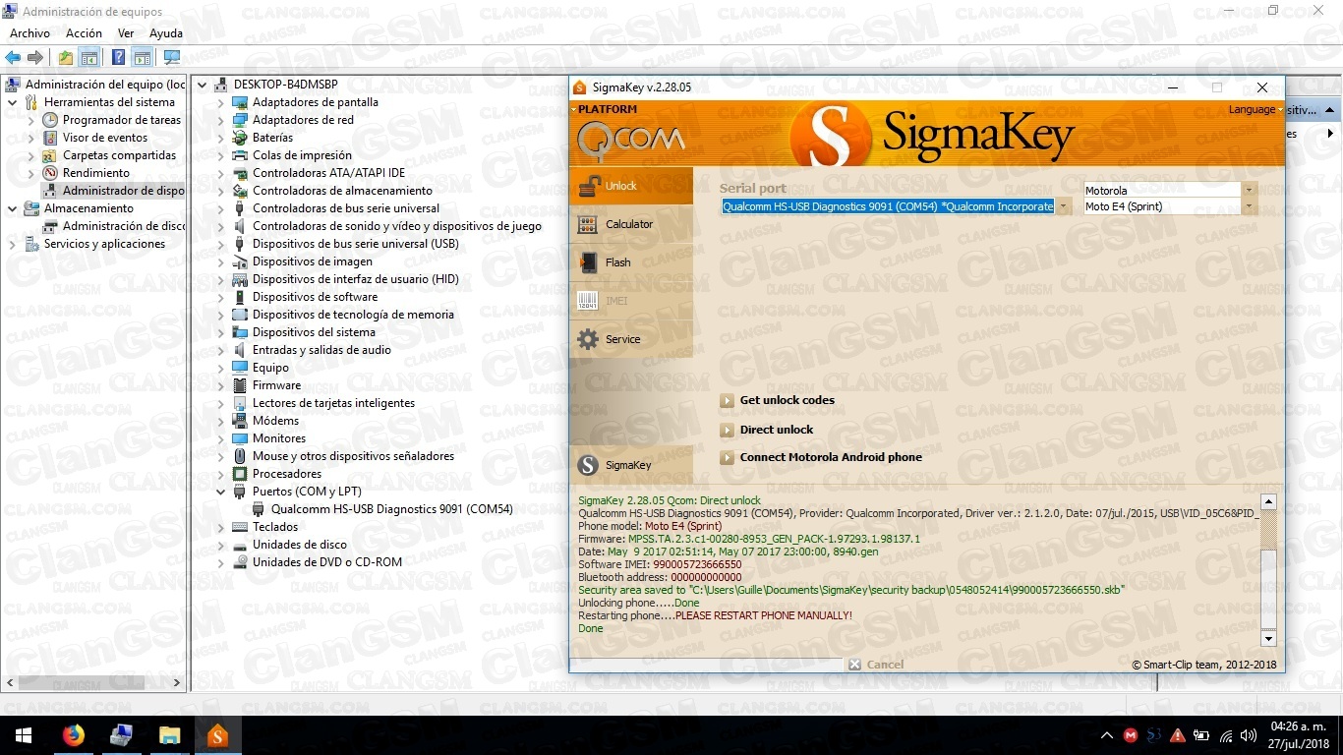This screenshot has height=755, width=1343.
Task: Expand the Adaptadores de pantalla node
Action: [221, 102]
